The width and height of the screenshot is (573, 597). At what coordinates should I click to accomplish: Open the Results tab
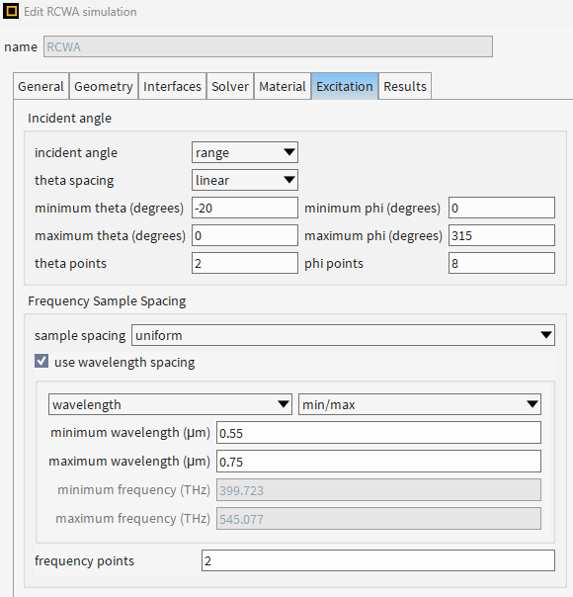coord(405,86)
